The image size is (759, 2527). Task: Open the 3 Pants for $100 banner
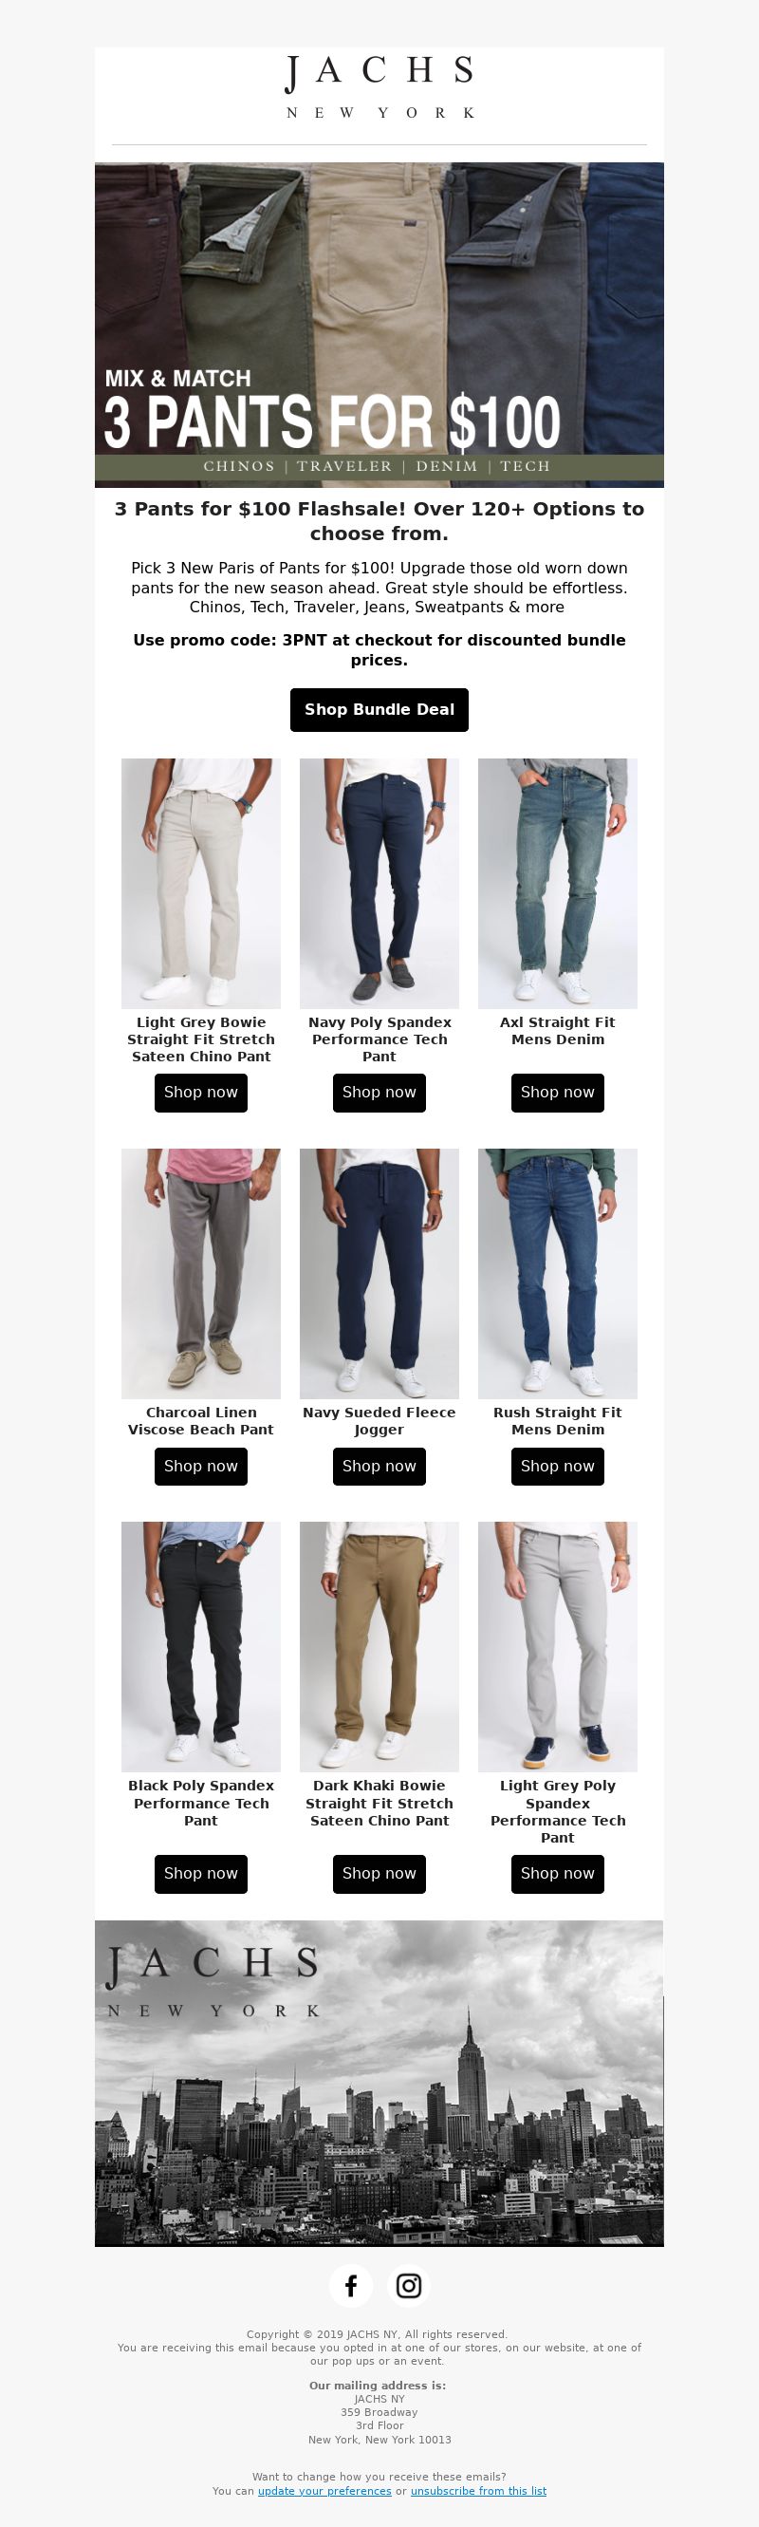click(379, 325)
